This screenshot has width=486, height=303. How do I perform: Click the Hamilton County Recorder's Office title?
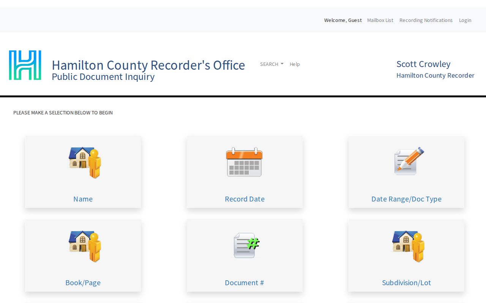tap(148, 65)
